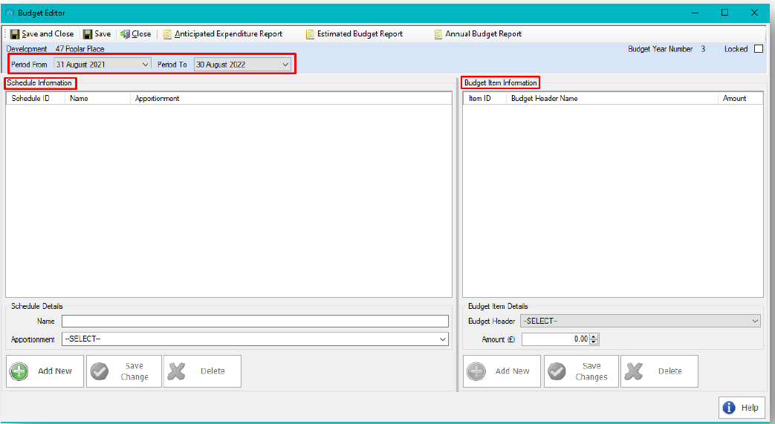The height and width of the screenshot is (424, 775).
Task: Focus the schedule Name text field
Action: coord(255,322)
